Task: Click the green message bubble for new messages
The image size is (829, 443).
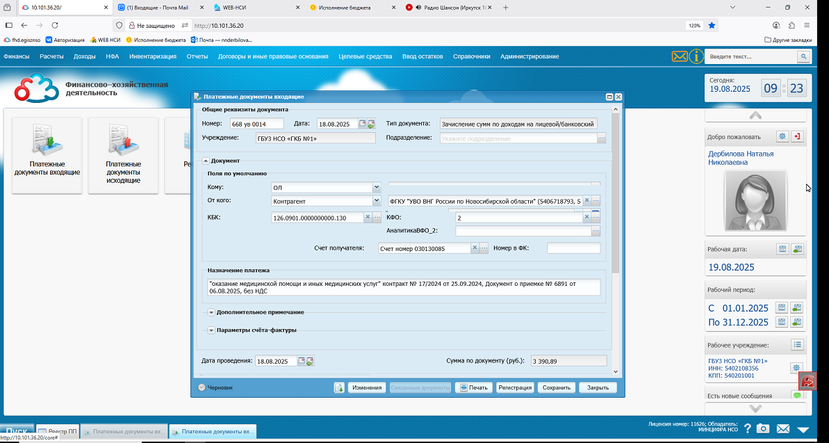Action: pyautogui.click(x=797, y=396)
